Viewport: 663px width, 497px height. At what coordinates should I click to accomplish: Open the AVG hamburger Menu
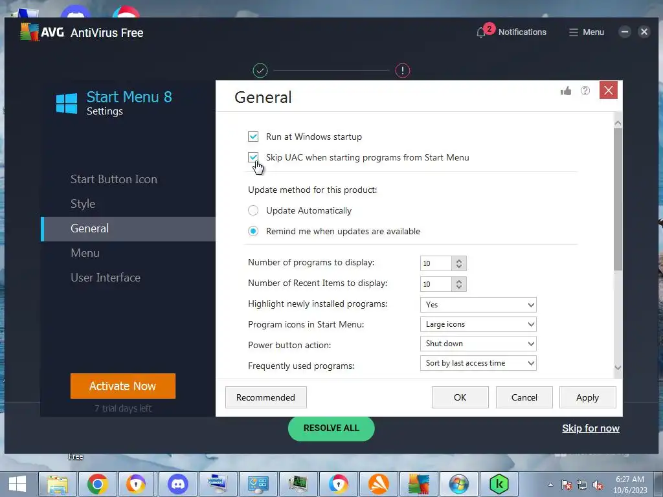(x=587, y=32)
